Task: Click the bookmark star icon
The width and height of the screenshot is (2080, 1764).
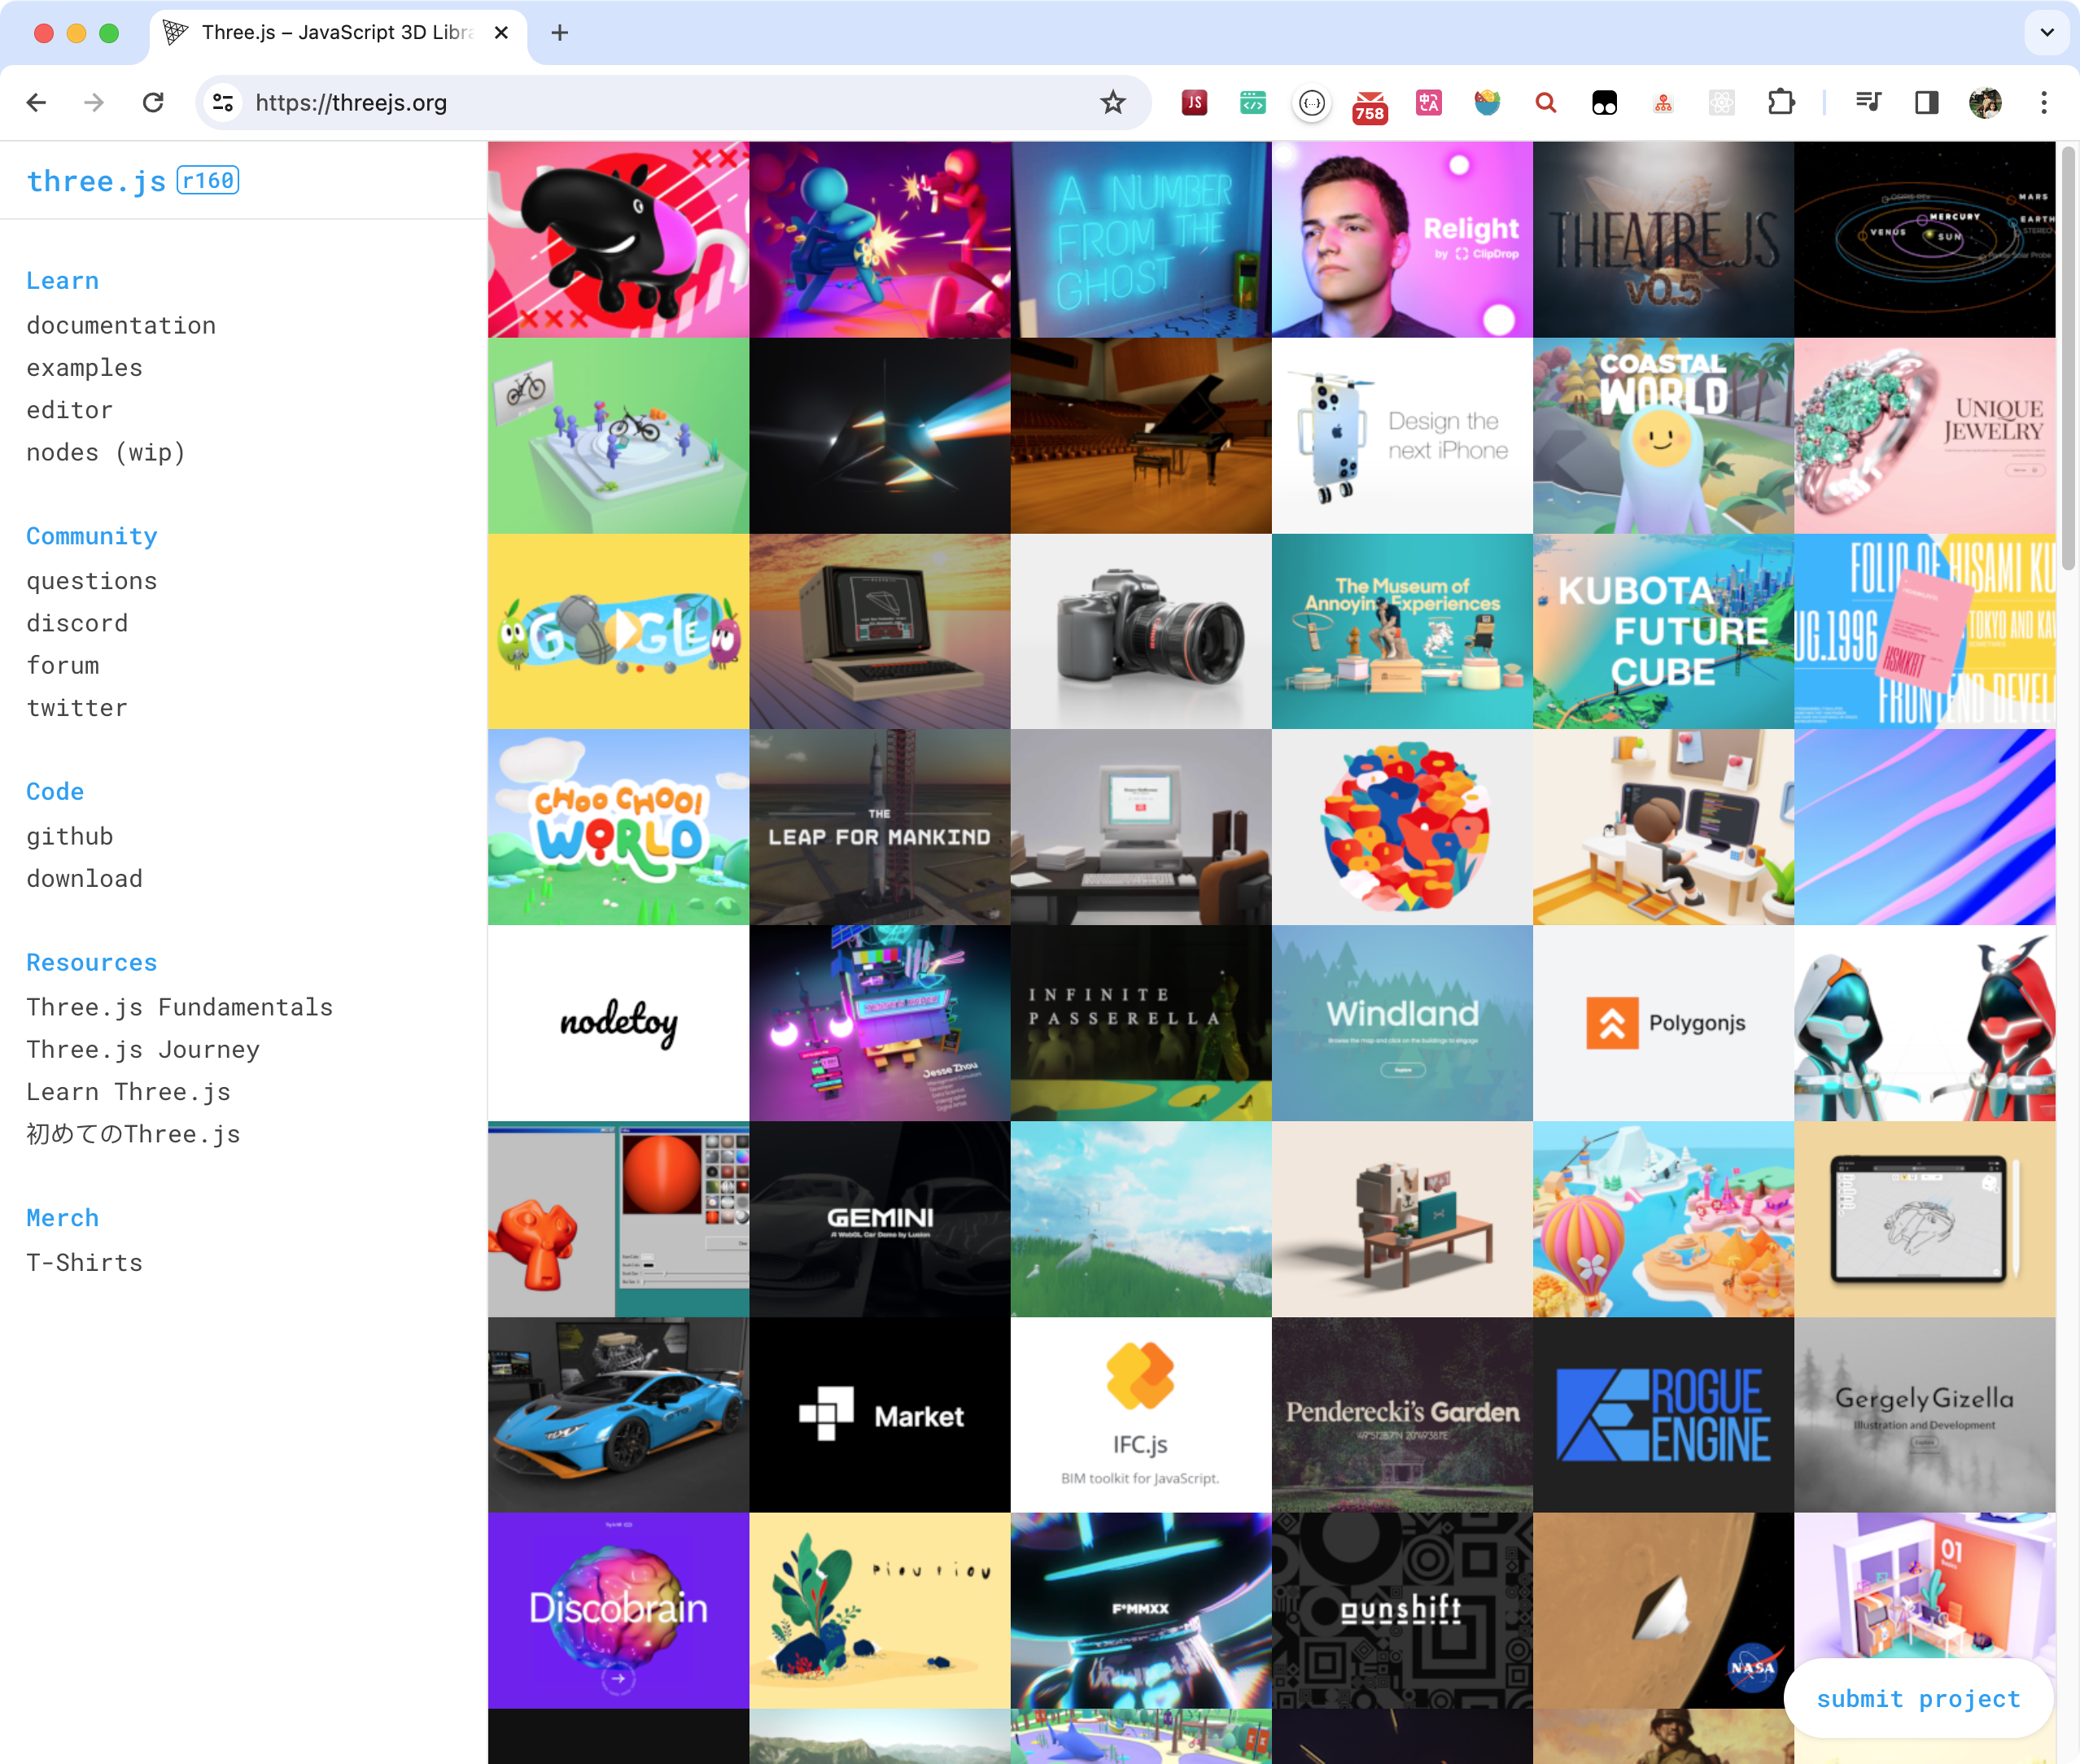Action: point(1112,102)
